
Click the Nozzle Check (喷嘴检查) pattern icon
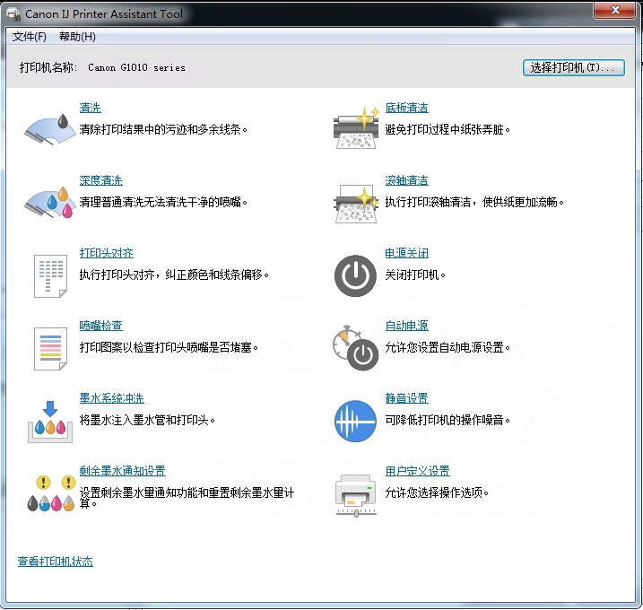[50, 349]
